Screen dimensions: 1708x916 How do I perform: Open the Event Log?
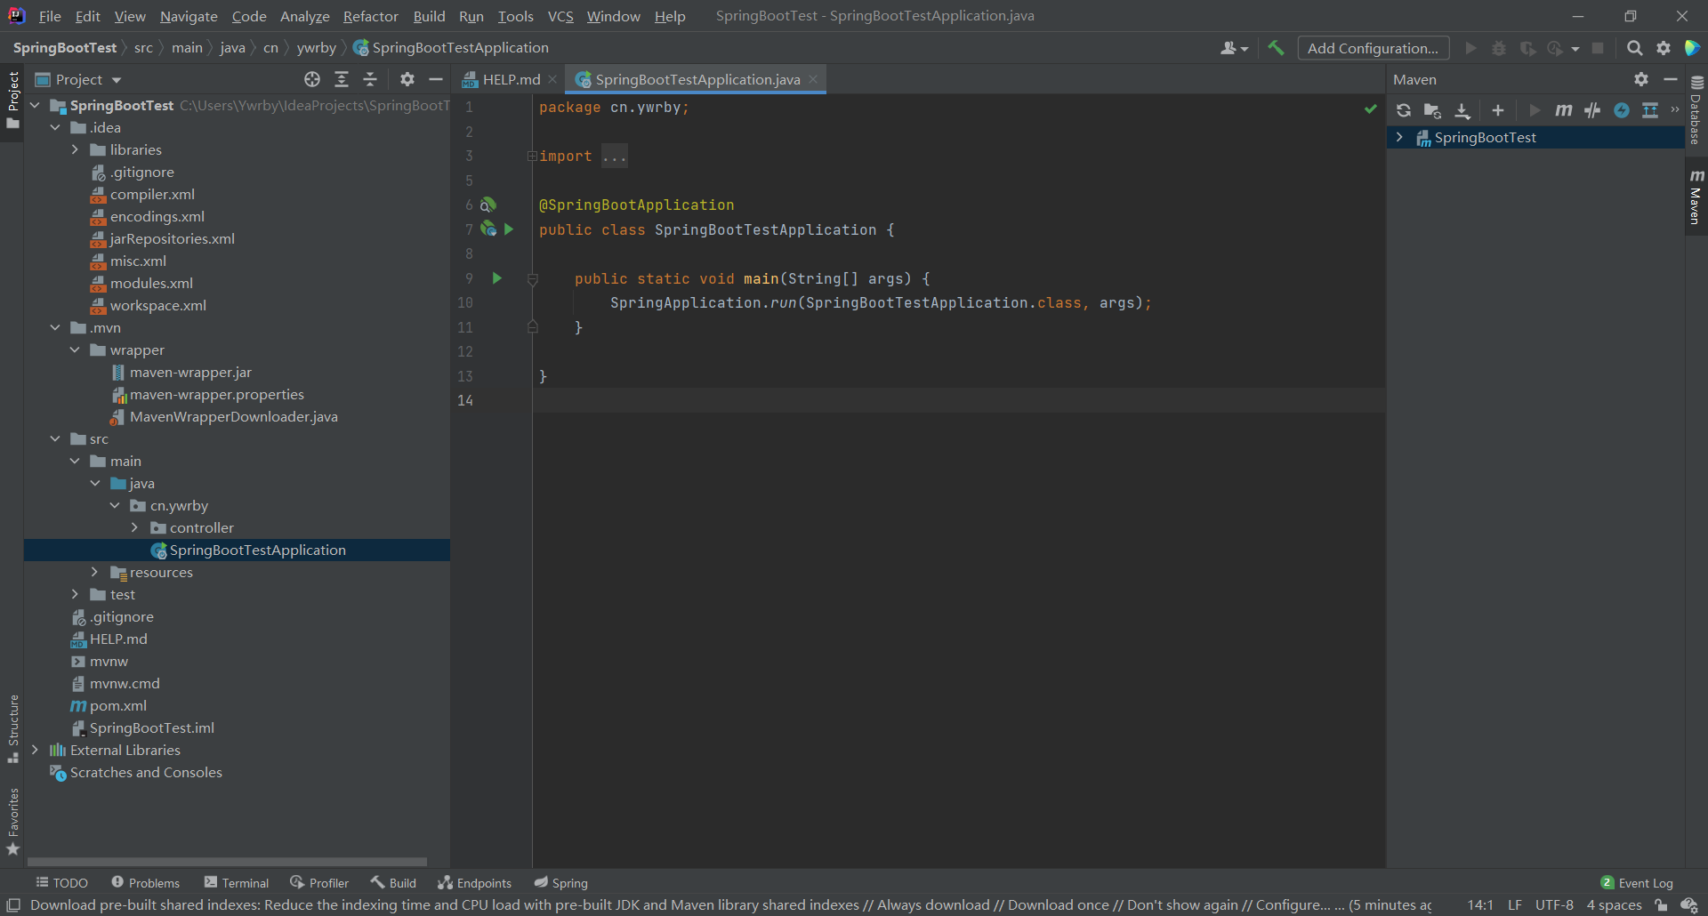click(x=1637, y=883)
